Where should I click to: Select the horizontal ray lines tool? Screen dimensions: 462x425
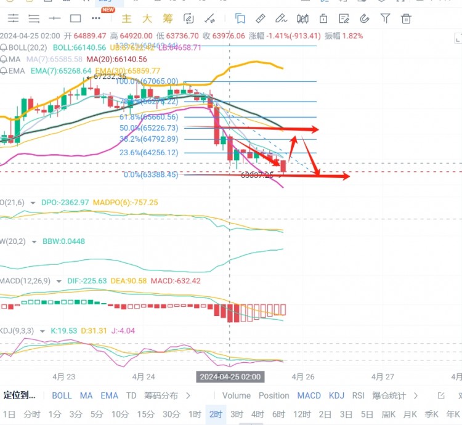click(34, 18)
